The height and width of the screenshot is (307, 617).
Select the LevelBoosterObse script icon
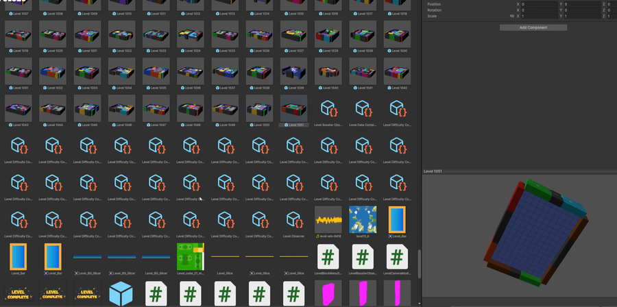point(362,257)
